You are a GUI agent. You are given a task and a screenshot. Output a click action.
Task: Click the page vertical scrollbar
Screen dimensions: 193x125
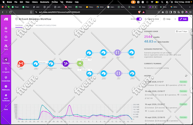pos(191,39)
